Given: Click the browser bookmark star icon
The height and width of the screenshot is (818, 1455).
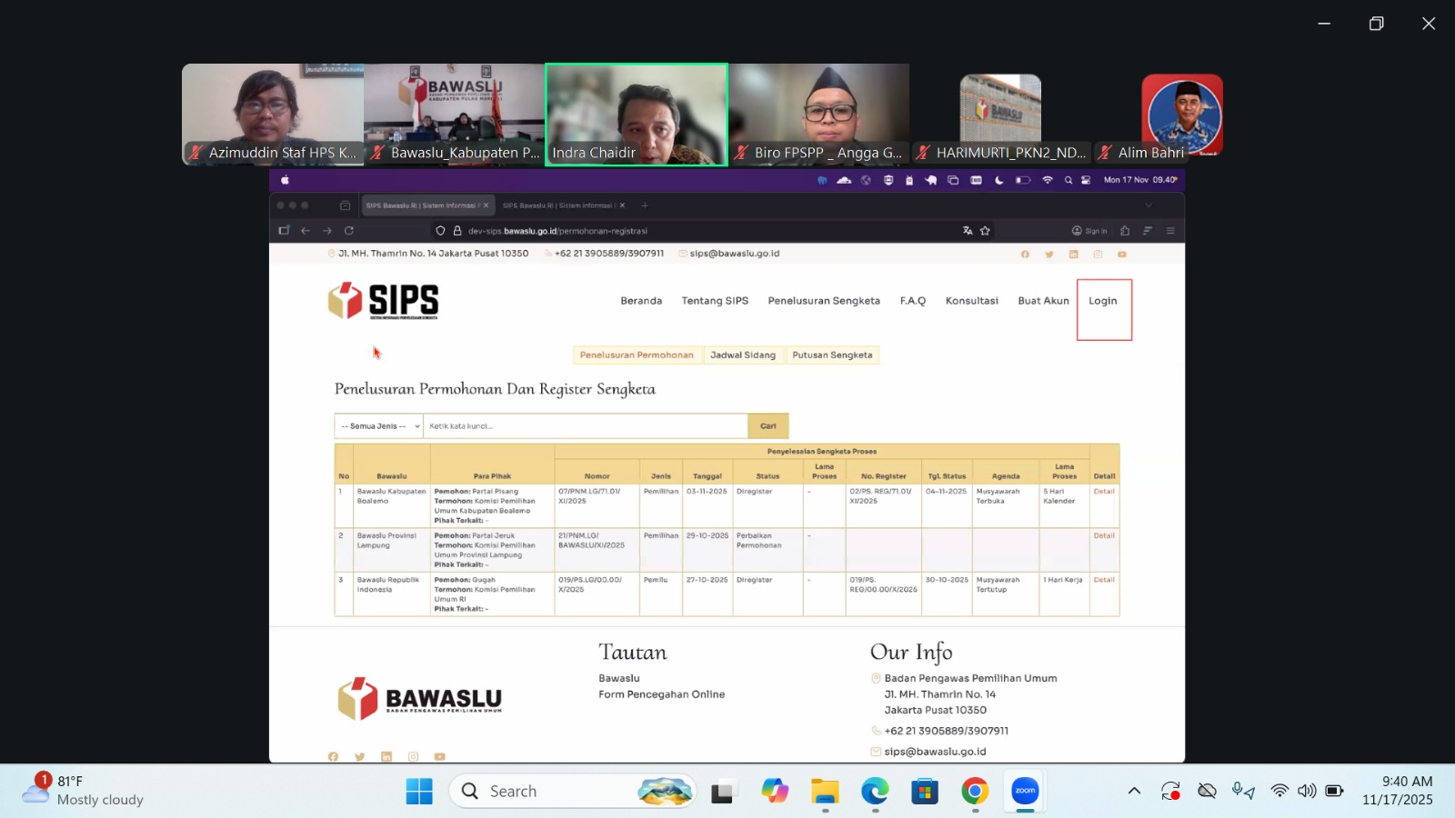Looking at the screenshot, I should pos(985,231).
